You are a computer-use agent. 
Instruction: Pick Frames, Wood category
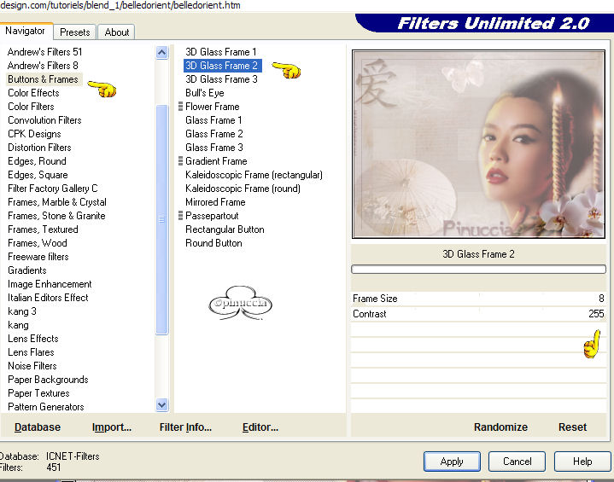(x=38, y=243)
